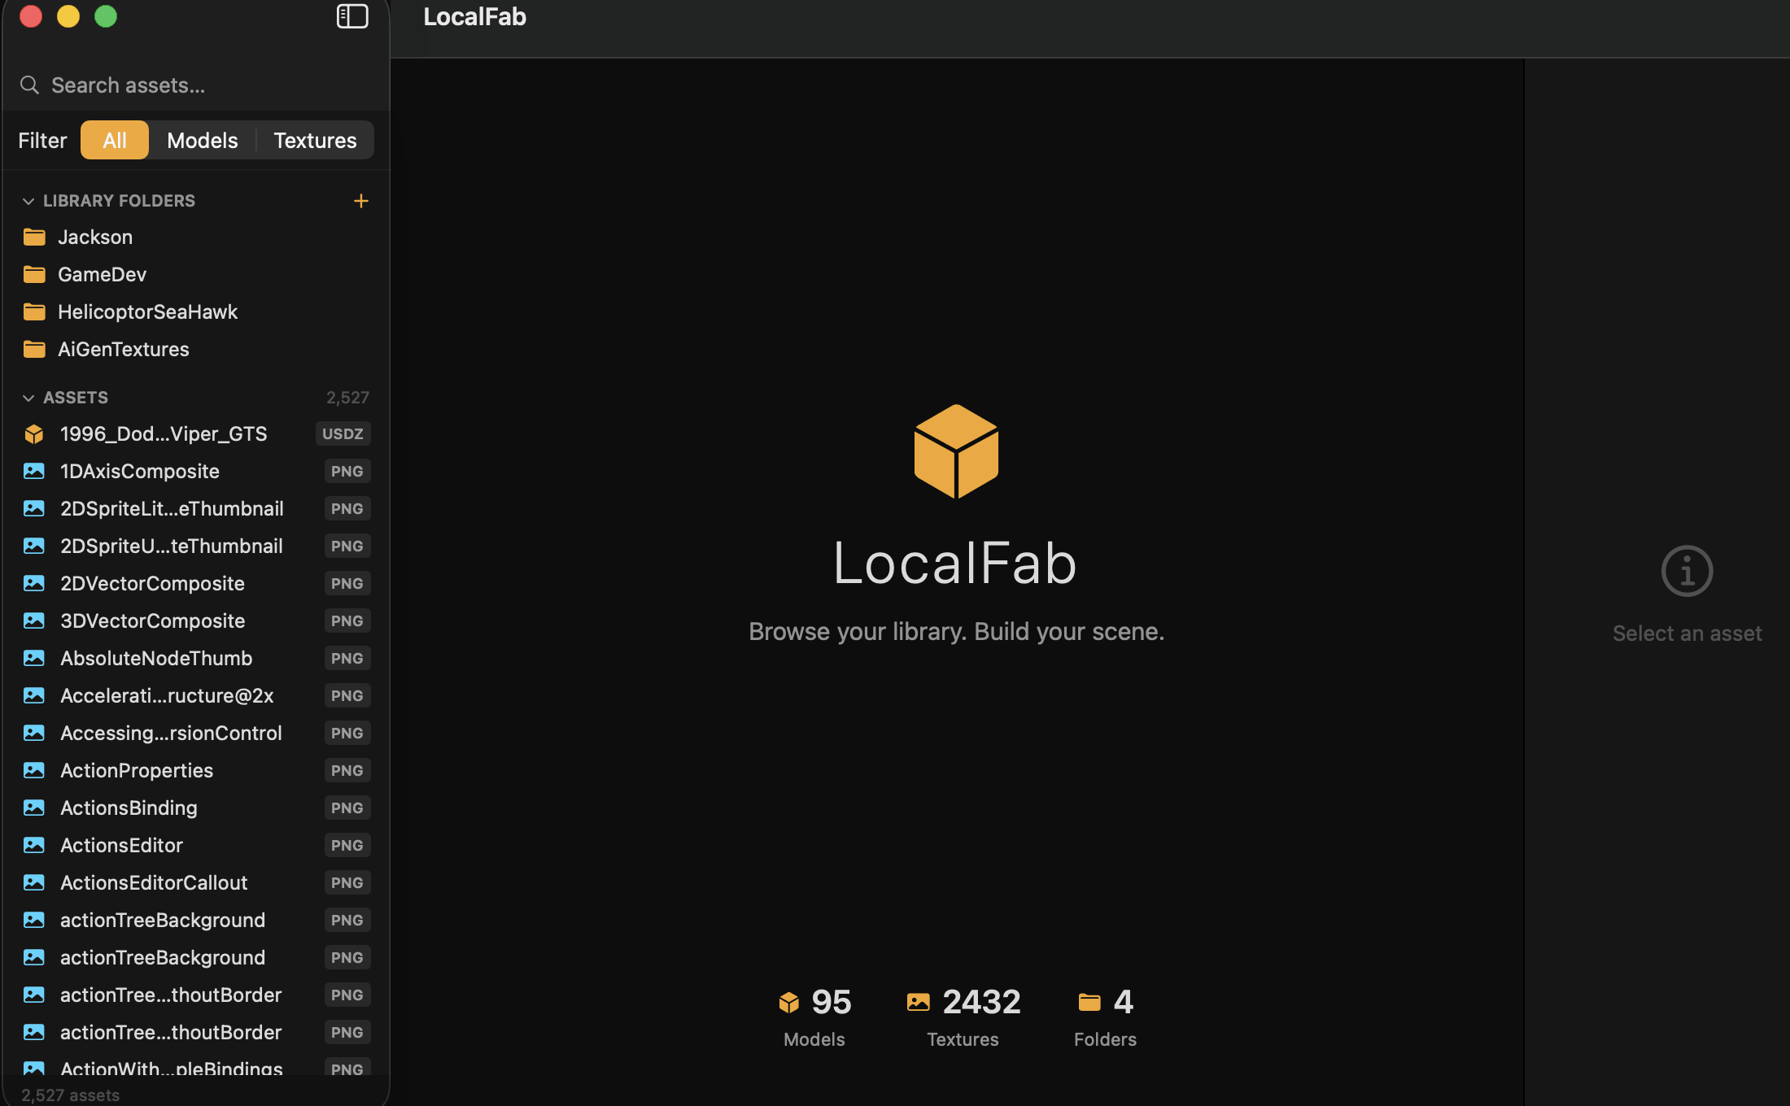Click the 4 Folders count

(1123, 1002)
